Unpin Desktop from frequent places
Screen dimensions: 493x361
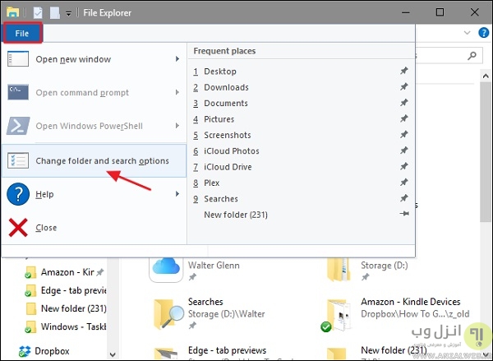tap(403, 72)
